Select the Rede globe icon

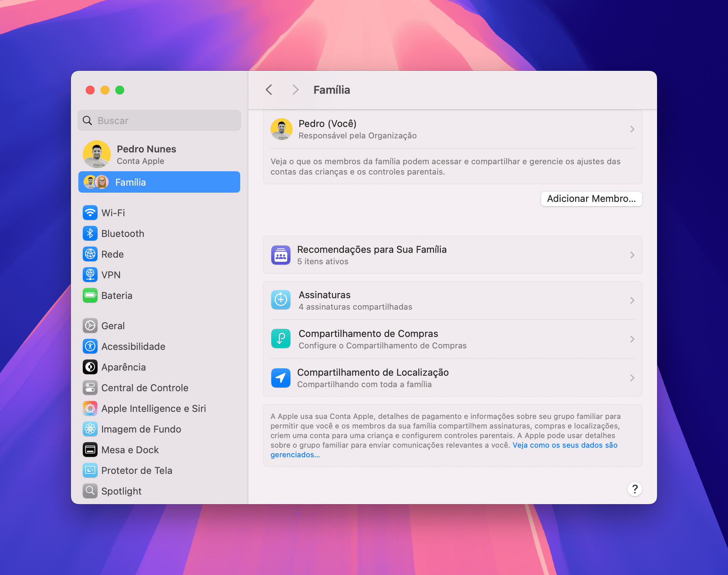point(90,254)
